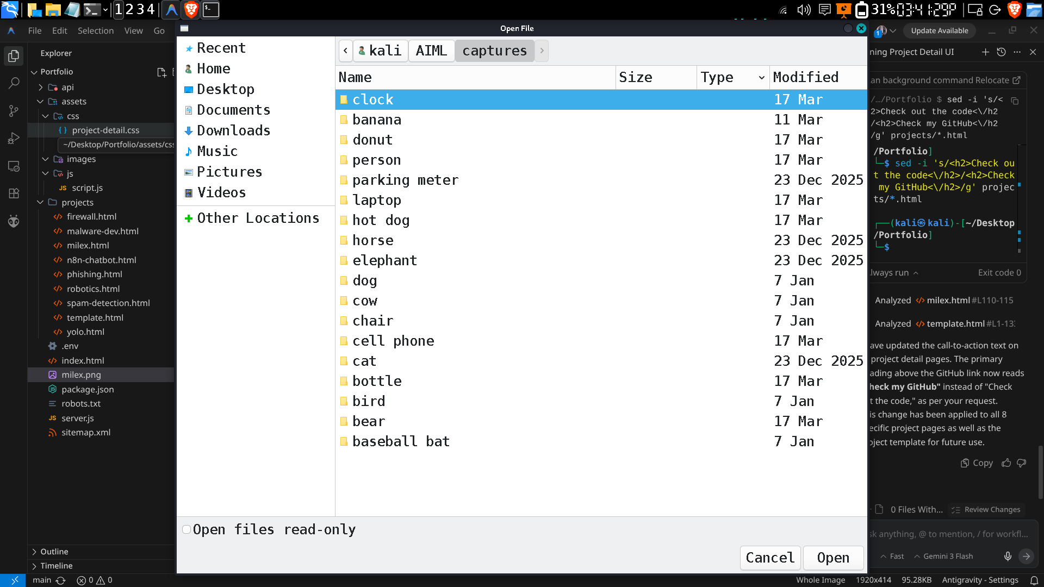
Task: Copy the terminal command with the copy icon
Action: (x=1015, y=101)
